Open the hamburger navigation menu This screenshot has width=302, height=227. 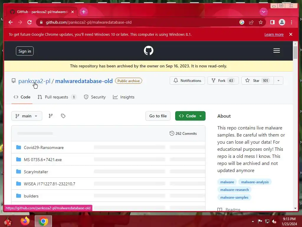click(276, 51)
